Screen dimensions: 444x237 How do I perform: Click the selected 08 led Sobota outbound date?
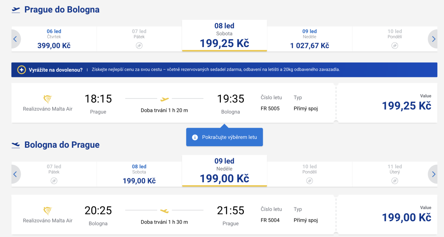pos(224,36)
